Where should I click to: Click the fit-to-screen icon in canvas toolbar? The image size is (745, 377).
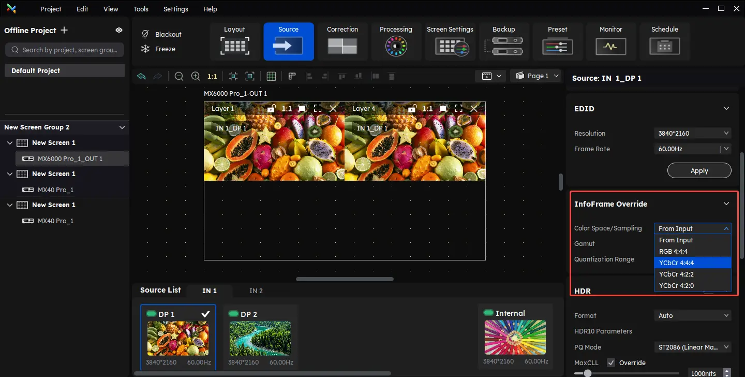click(250, 76)
